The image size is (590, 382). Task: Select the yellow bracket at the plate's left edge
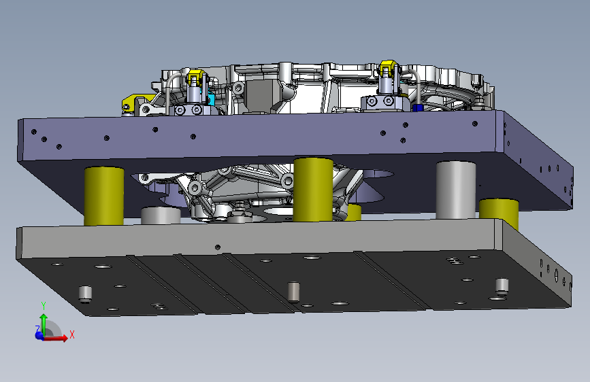point(135,102)
